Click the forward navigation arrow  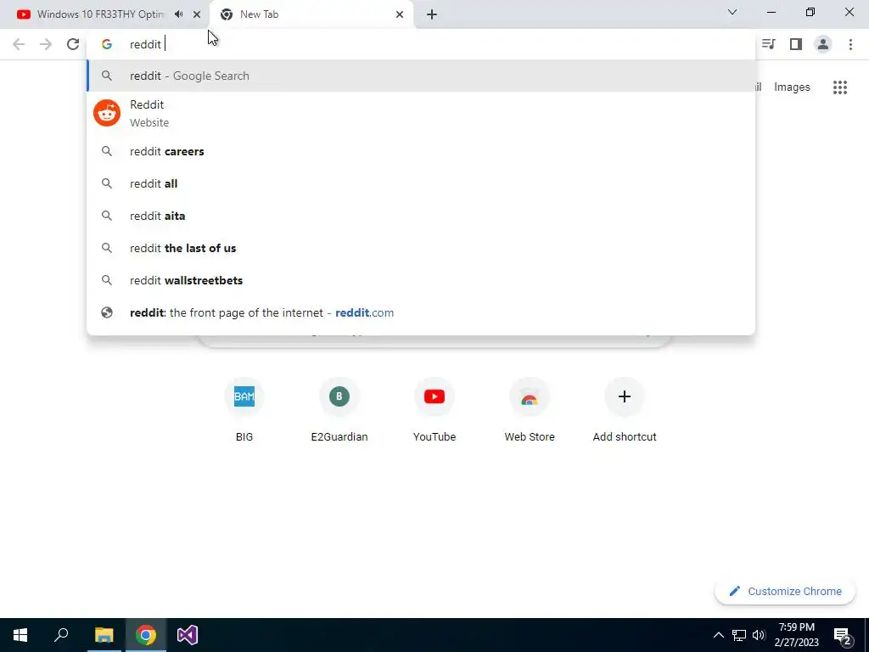tap(46, 44)
